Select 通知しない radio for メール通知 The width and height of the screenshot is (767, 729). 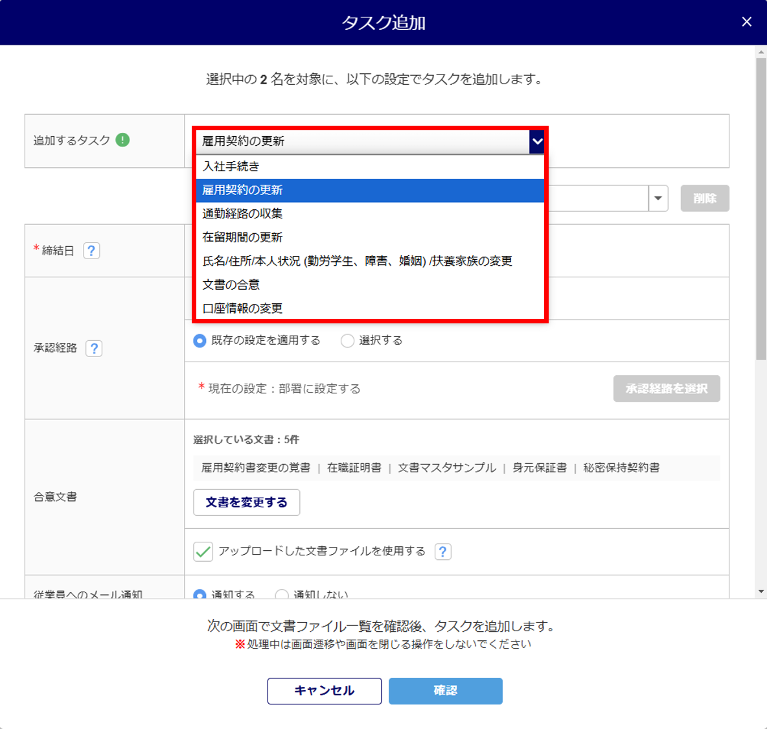282,594
